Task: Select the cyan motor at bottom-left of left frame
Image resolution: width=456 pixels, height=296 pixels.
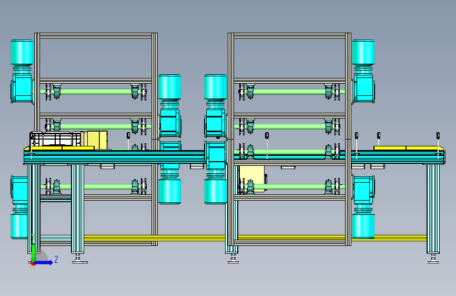Action: pyautogui.click(x=19, y=207)
